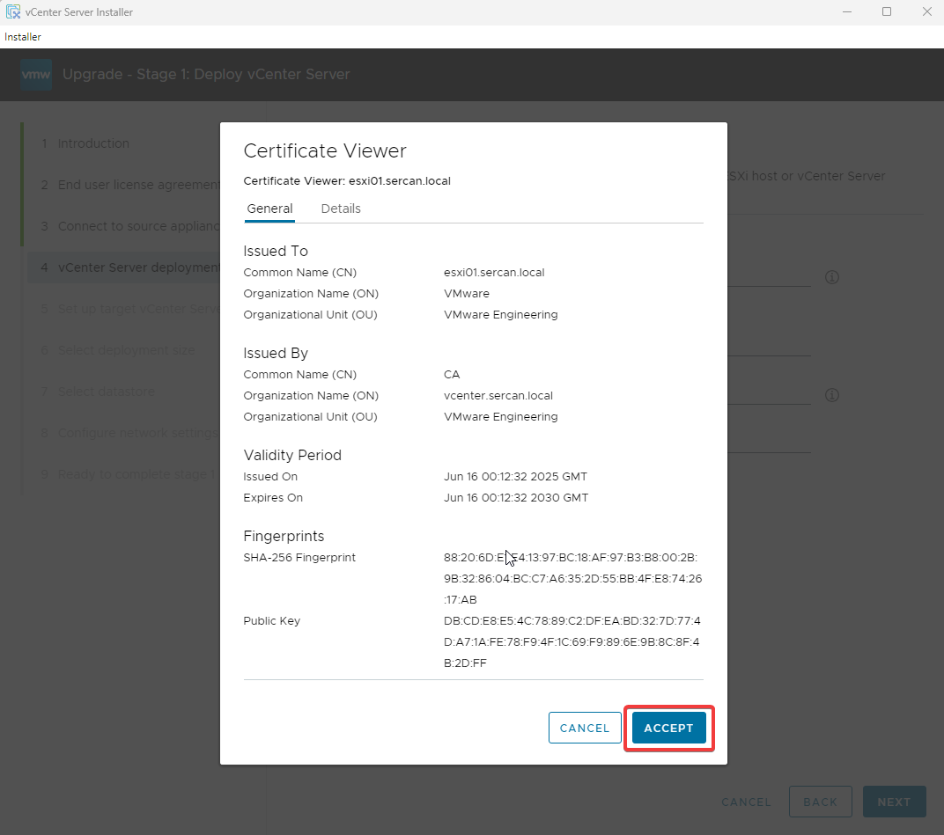
Task: Minimize the installer window
Action: tap(846, 12)
